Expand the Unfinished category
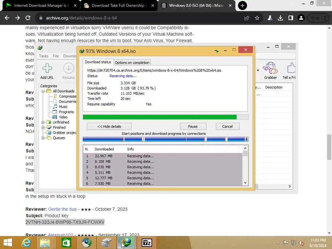The image size is (332, 249). point(43,122)
